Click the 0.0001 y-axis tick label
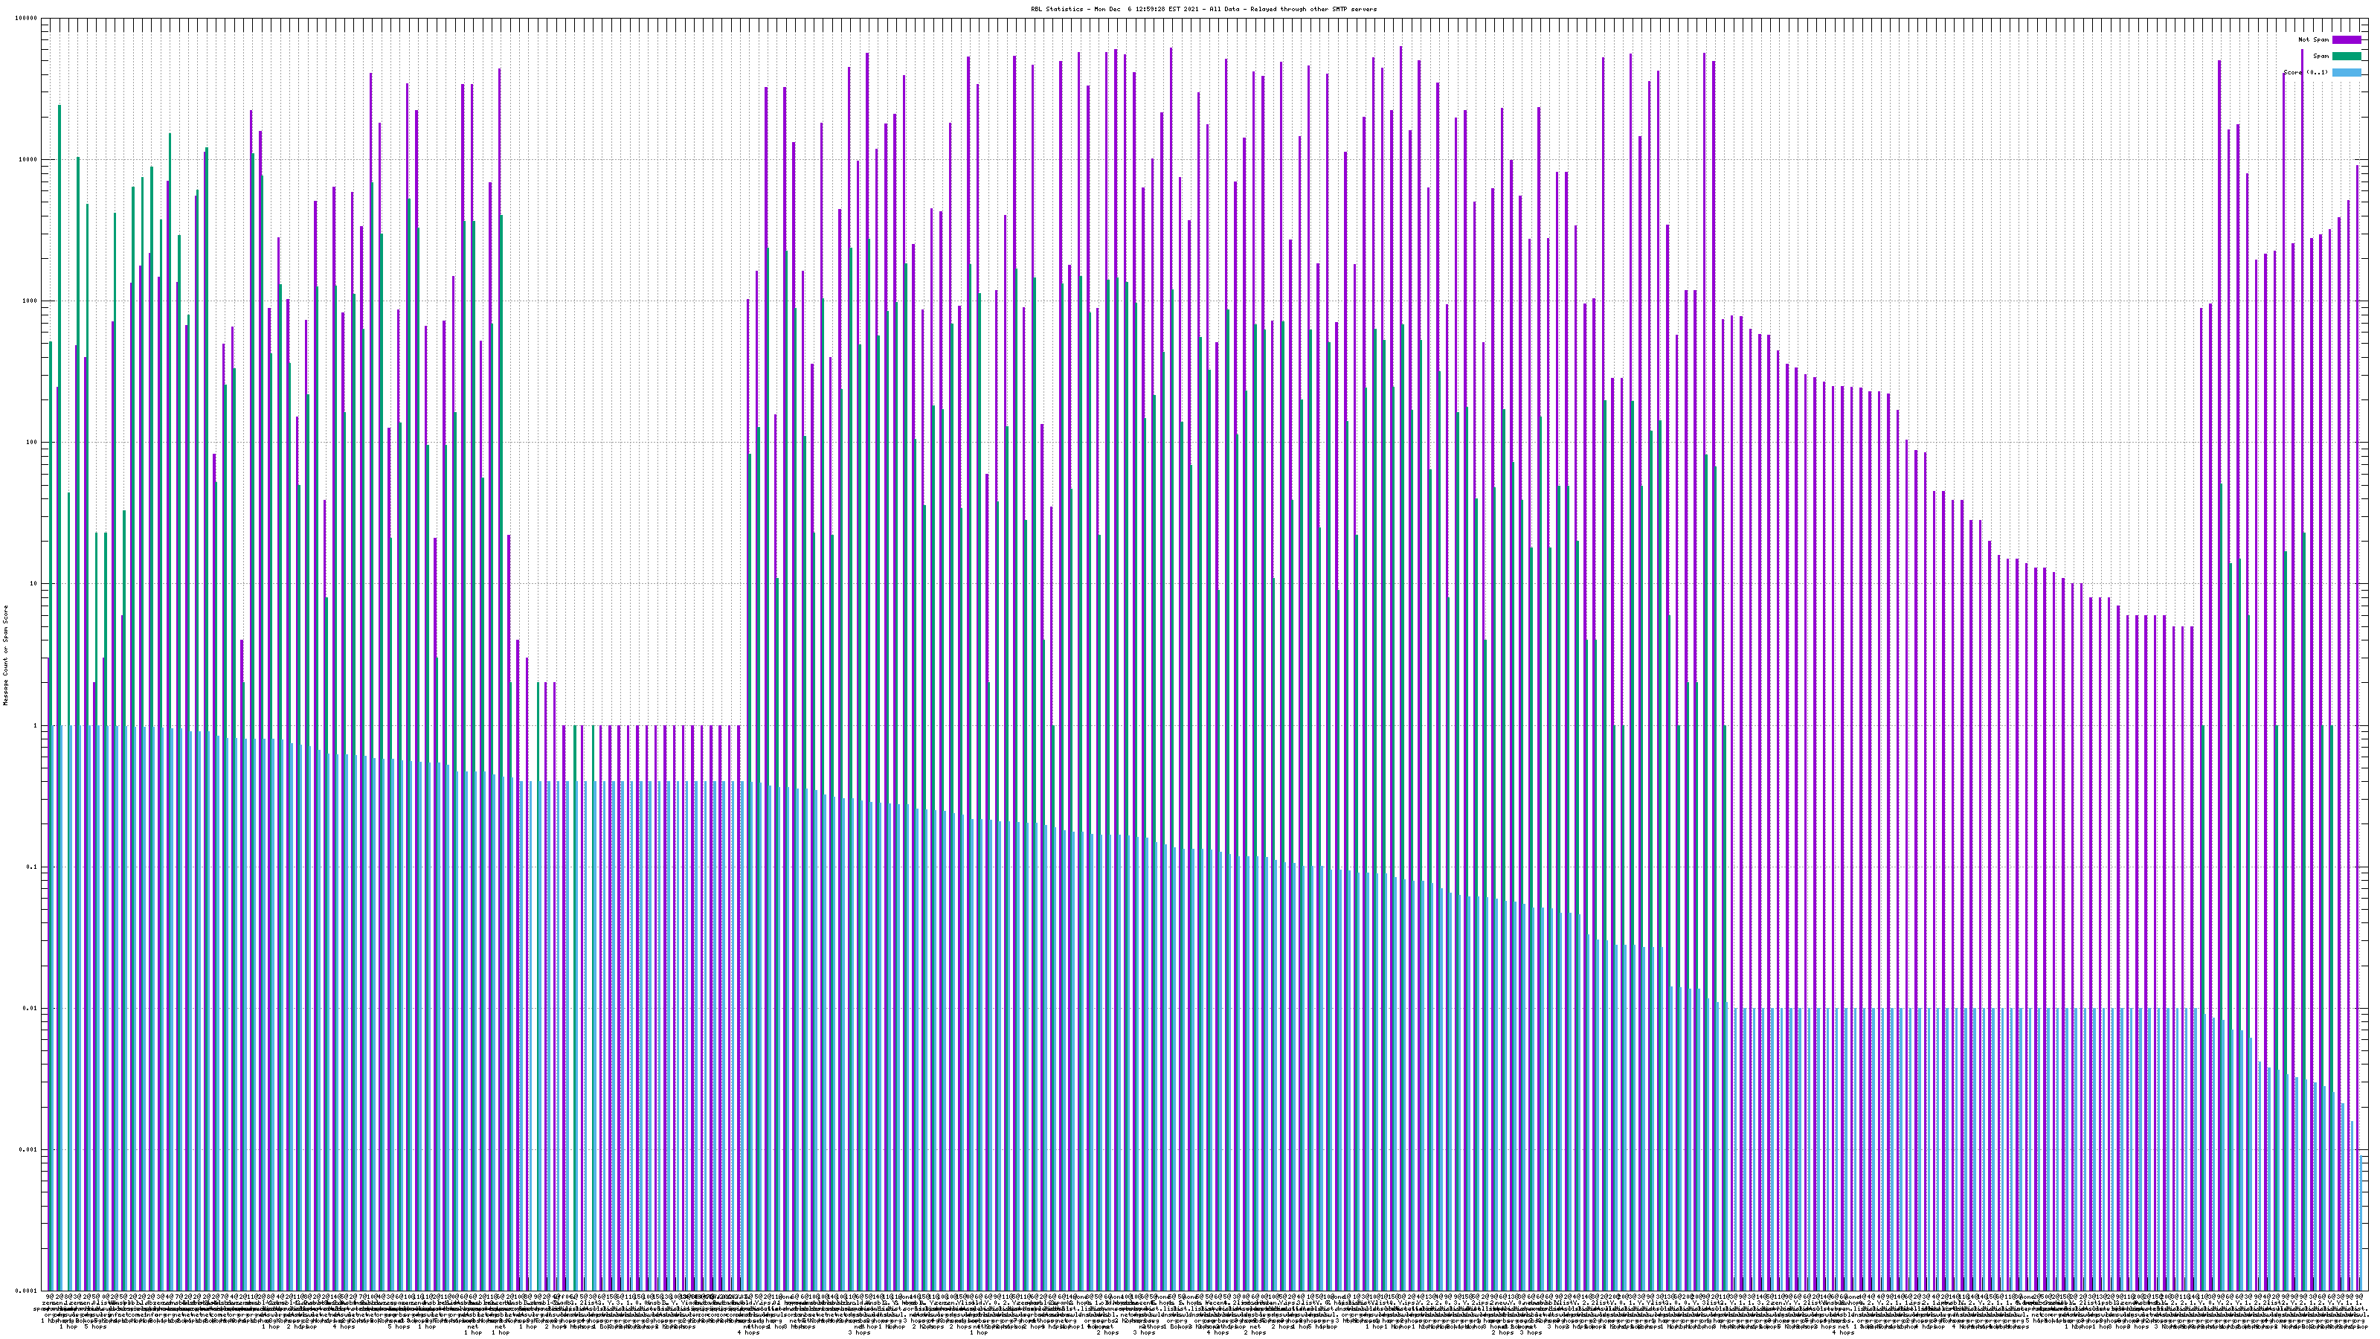 pyautogui.click(x=27, y=1291)
